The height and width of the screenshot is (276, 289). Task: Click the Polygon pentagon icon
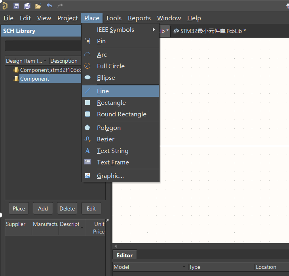(87, 127)
